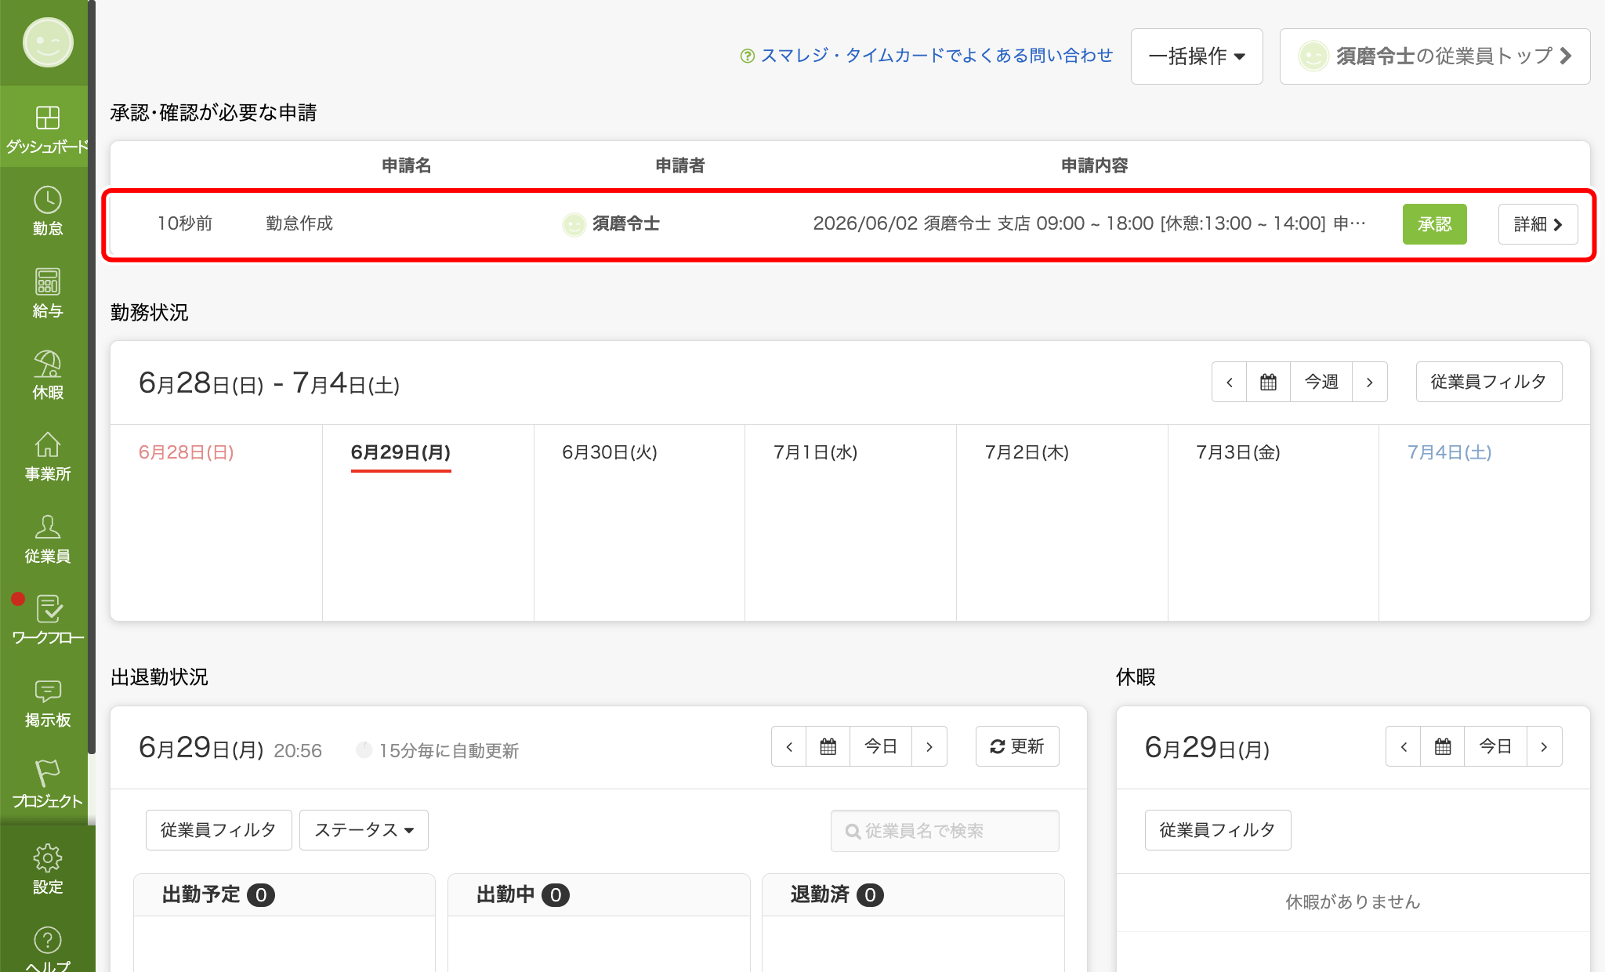Open 須磨令士の従業員トップ page
Image resolution: width=1605 pixels, height=972 pixels.
1434,56
